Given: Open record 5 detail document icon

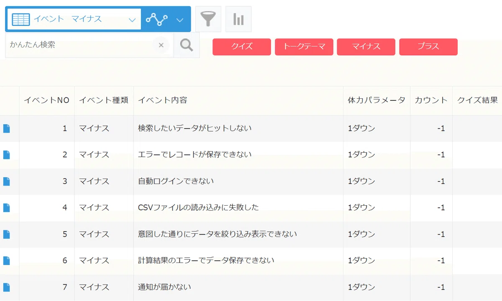Looking at the screenshot, I should pos(6,234).
